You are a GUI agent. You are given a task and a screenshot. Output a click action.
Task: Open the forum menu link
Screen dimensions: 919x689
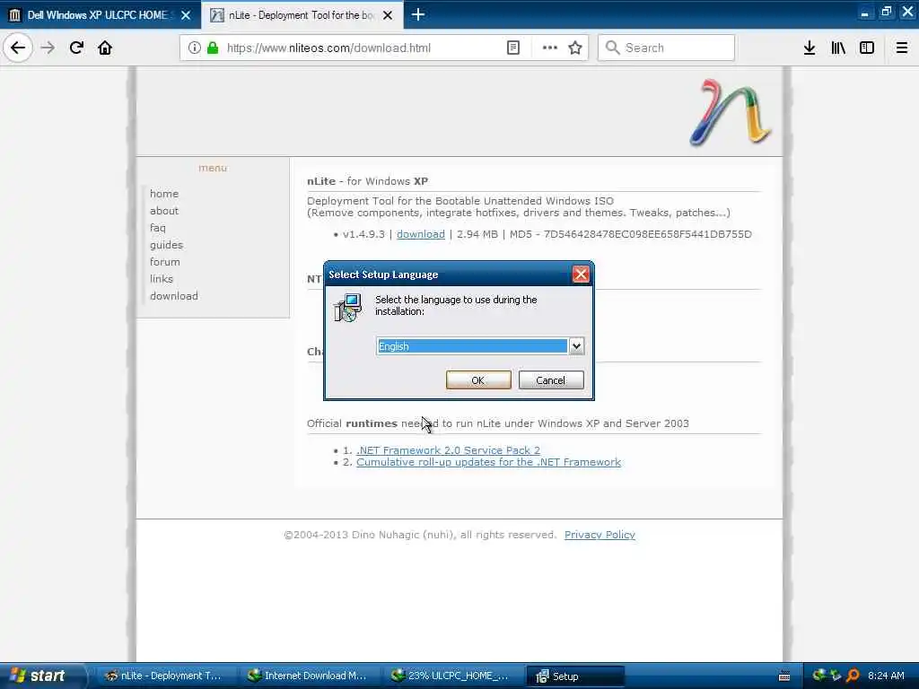coord(165,261)
